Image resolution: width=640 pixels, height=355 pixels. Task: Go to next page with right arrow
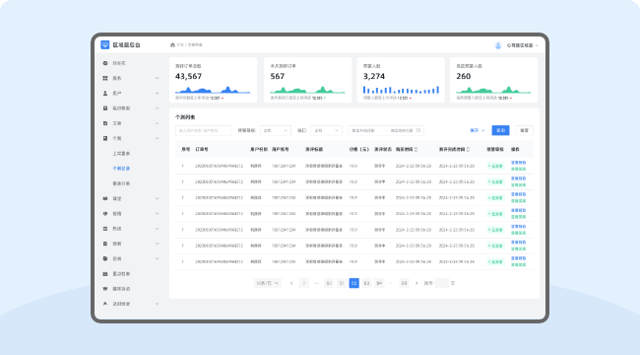click(x=416, y=283)
